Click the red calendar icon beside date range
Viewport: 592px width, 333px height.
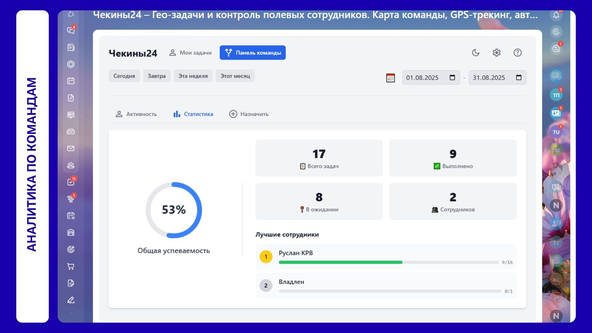click(x=390, y=78)
